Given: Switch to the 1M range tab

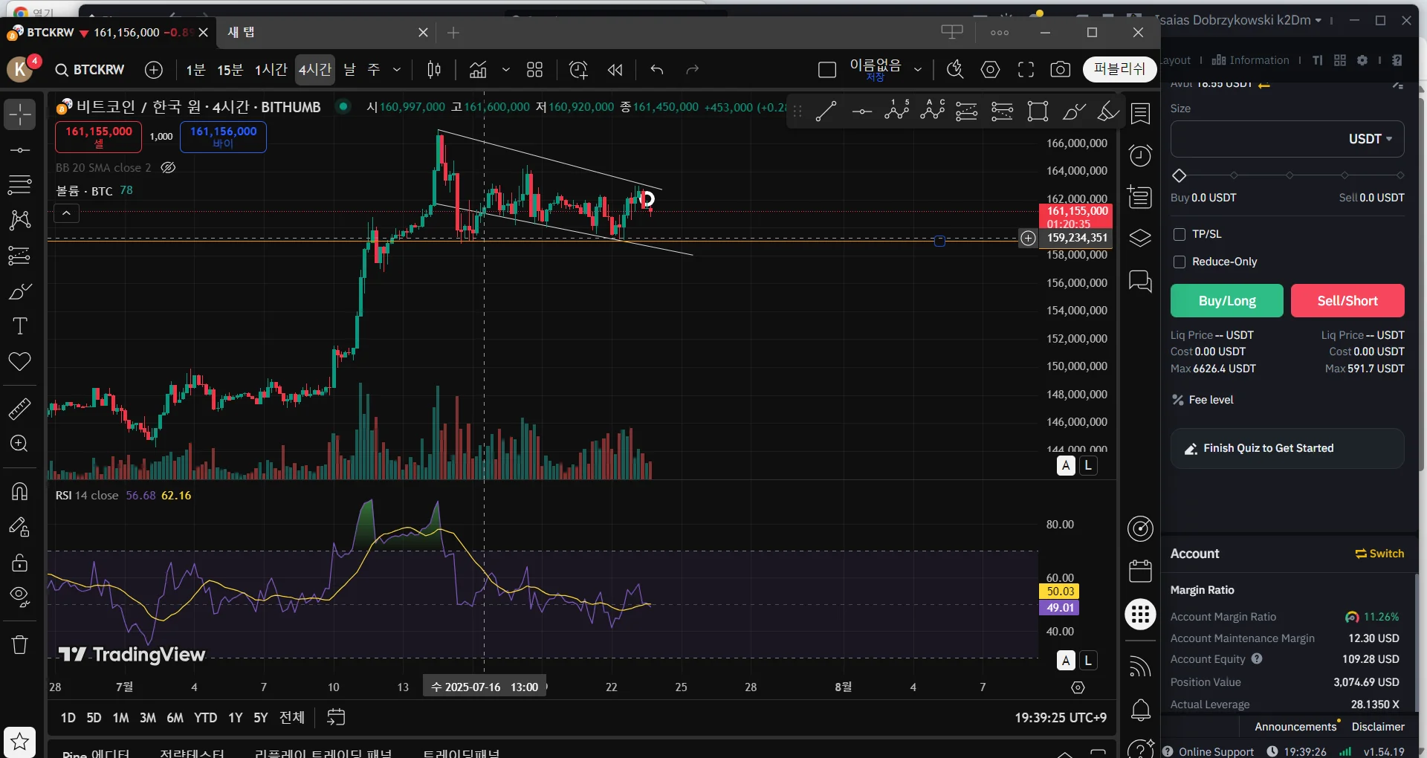Looking at the screenshot, I should point(120,718).
